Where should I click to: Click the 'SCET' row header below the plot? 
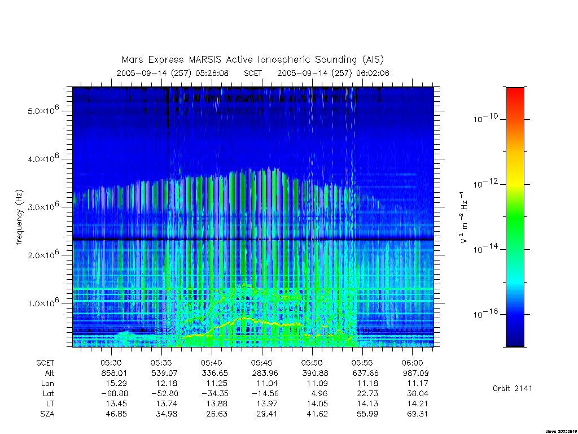pos(45,363)
